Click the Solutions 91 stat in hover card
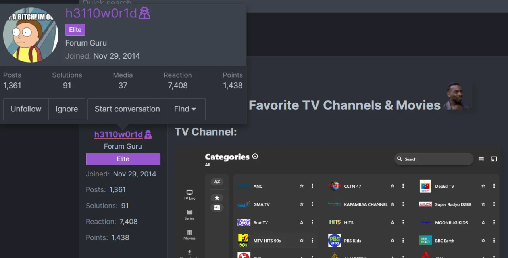 click(67, 80)
